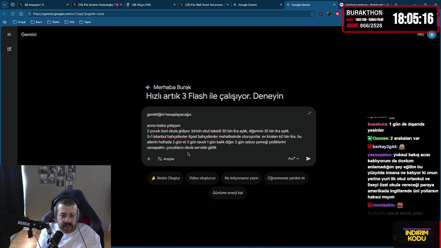The height and width of the screenshot is (248, 441).
Task: Start a new chat with the compose icon
Action: click(9, 49)
